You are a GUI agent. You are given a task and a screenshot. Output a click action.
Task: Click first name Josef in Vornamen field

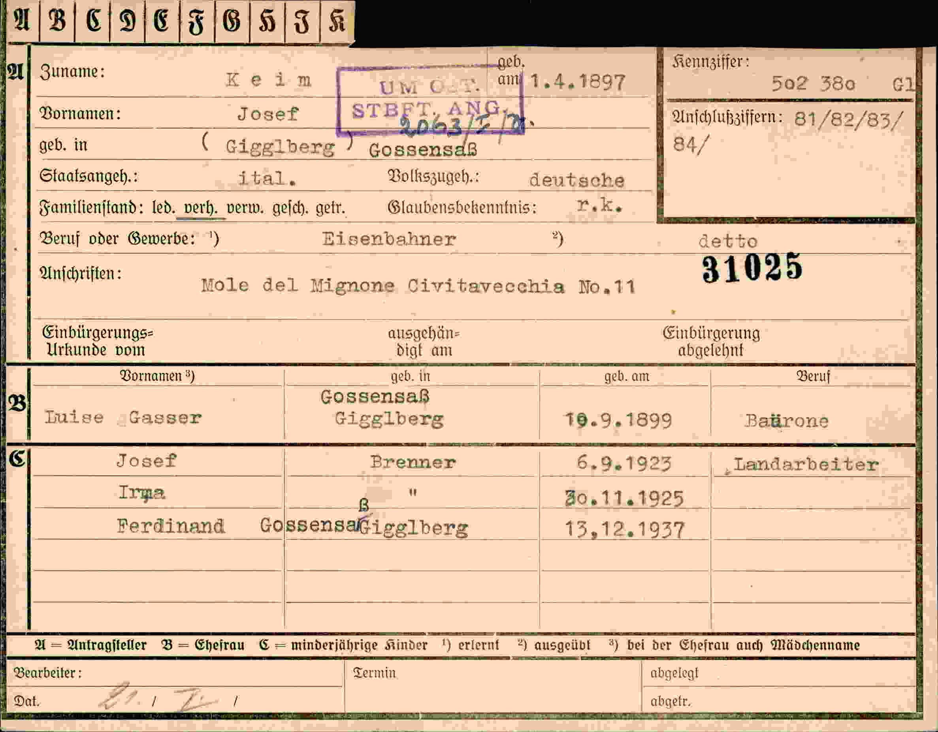tap(268, 114)
